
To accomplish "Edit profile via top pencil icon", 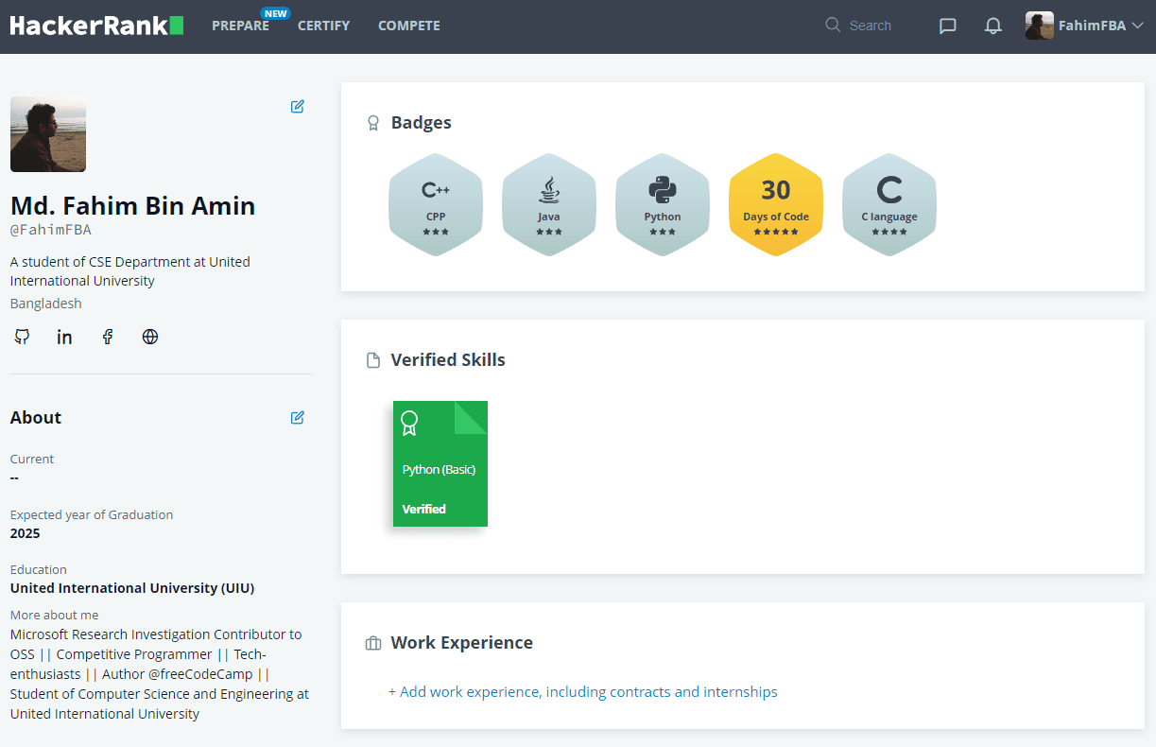I will click(298, 107).
